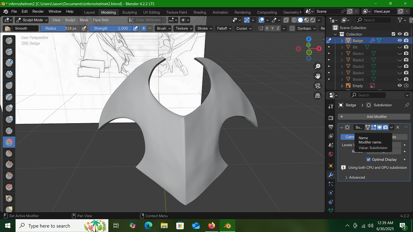This screenshot has width=413, height=232.
Task: Open the Object Data green triangle tab
Action: point(331,210)
